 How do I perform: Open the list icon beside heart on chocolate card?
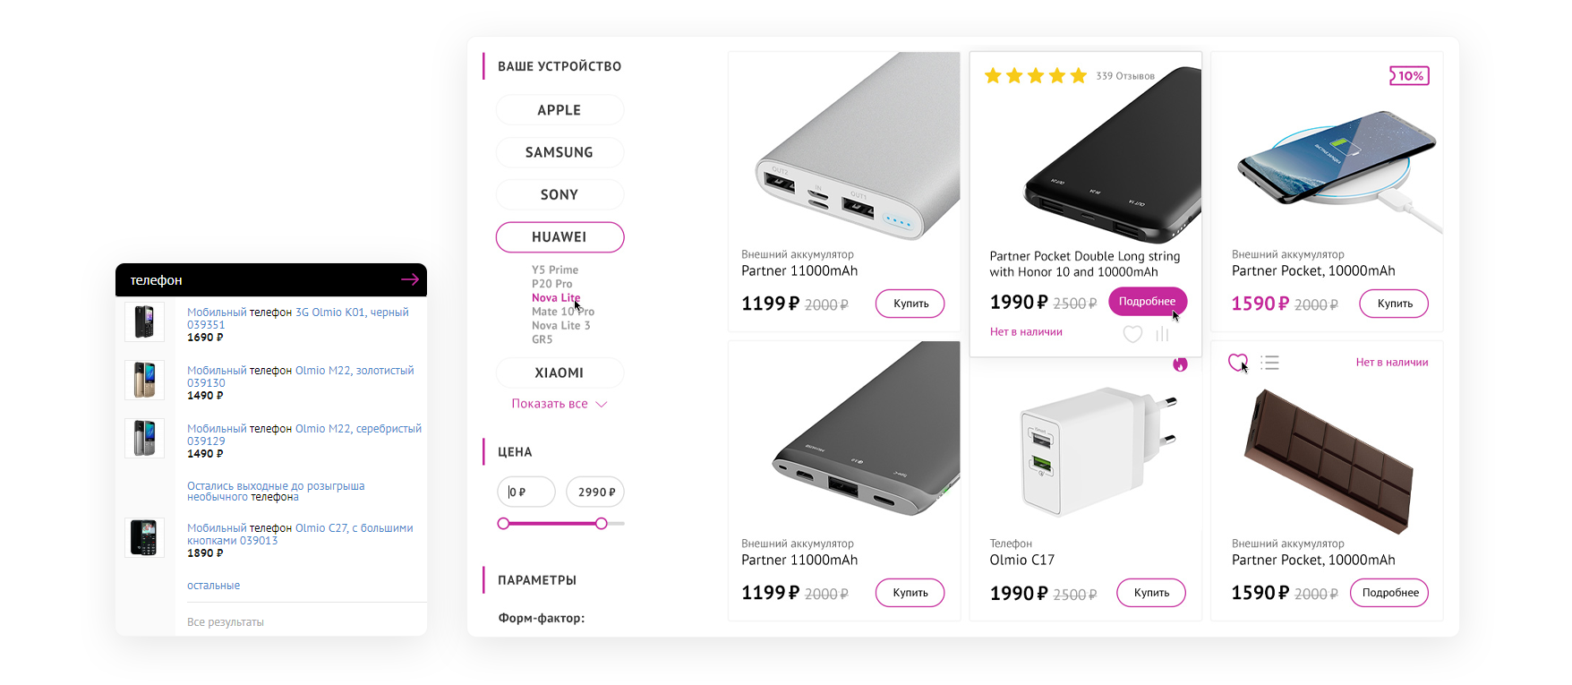[1269, 363]
